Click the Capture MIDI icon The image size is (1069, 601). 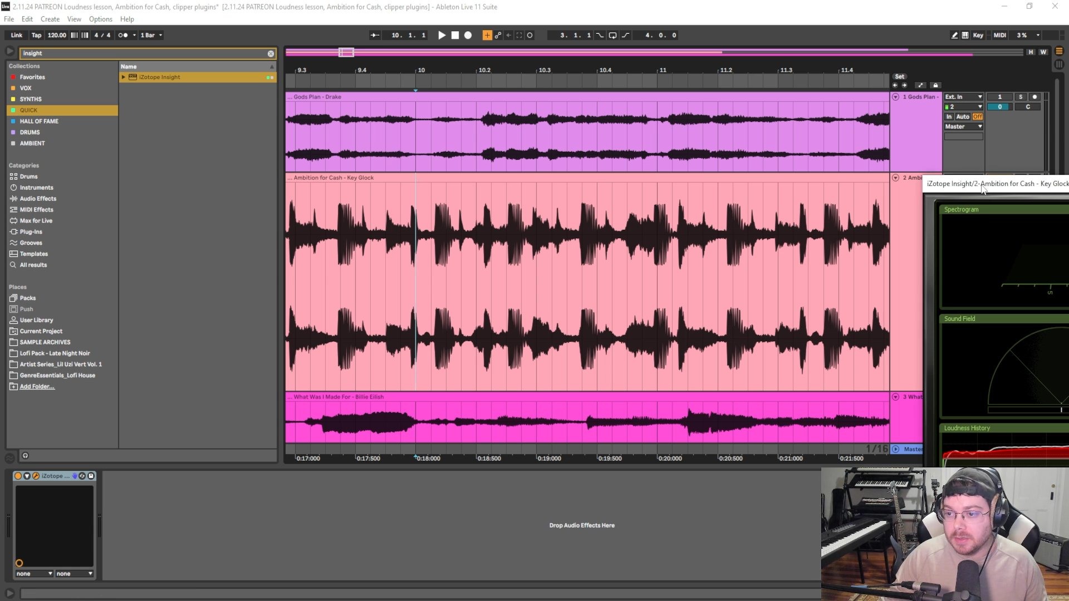click(519, 35)
